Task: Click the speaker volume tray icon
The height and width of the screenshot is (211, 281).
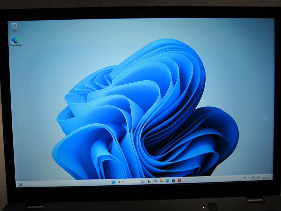Action: tap(256, 177)
